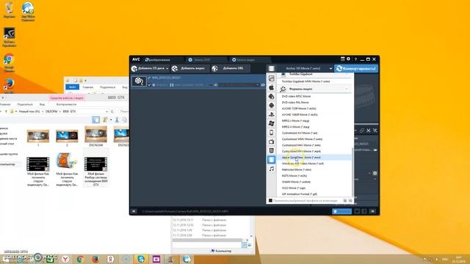Viewport: 470px width, 264px height.
Task: Select the video thumbnail in the AVC file list
Action: click(139, 81)
